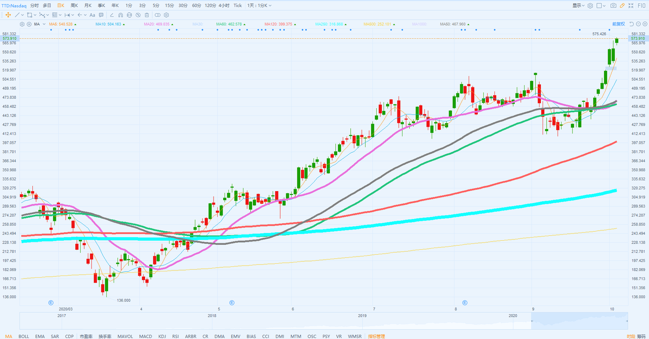The height and width of the screenshot is (339, 649).
Task: Expand the arrow tool dropdown arrow
Action: pos(85,15)
